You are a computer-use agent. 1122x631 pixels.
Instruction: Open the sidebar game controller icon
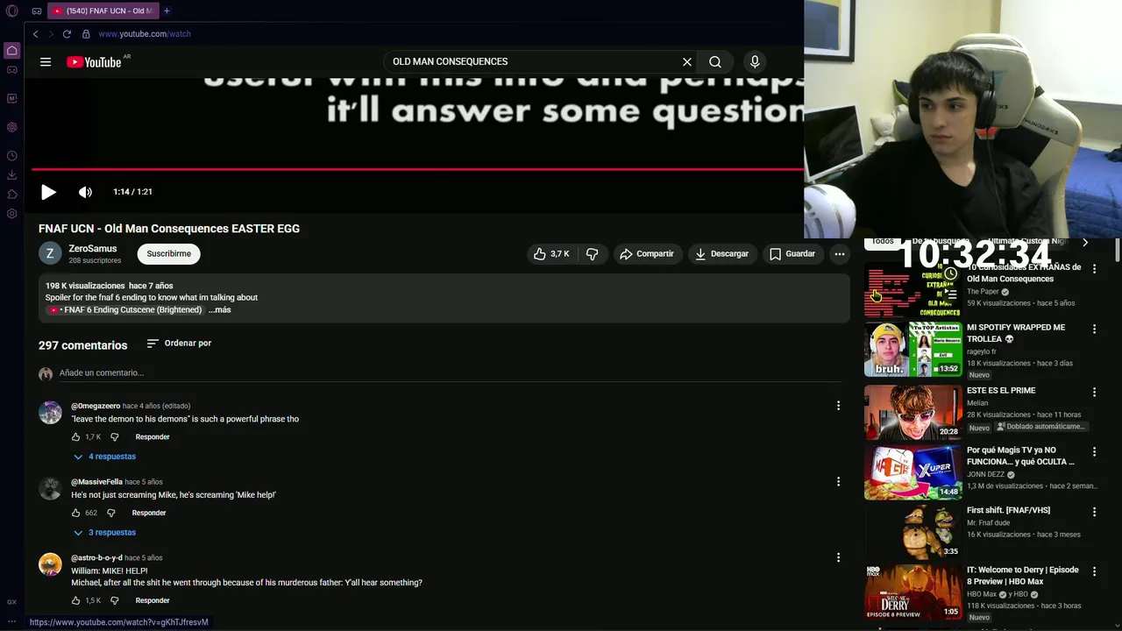tap(11, 70)
